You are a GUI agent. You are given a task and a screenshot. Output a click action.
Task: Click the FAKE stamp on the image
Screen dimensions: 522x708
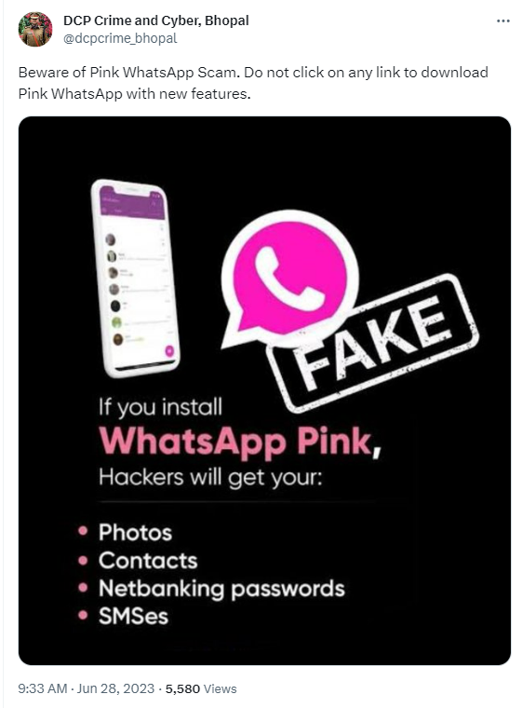(373, 343)
